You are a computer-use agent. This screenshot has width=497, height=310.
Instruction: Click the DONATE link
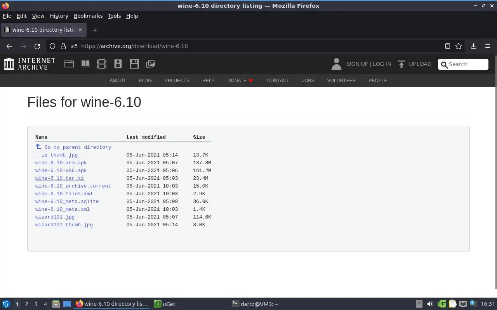pyautogui.click(x=240, y=81)
